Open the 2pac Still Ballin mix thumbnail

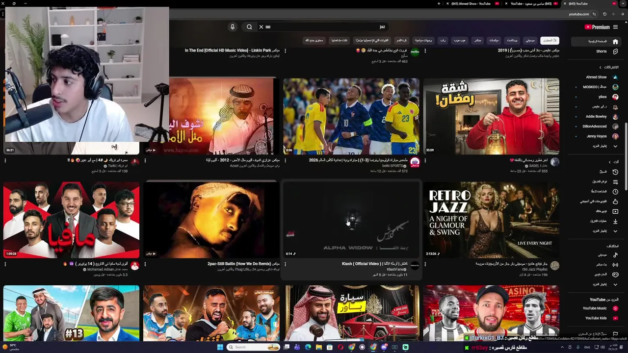point(211,220)
